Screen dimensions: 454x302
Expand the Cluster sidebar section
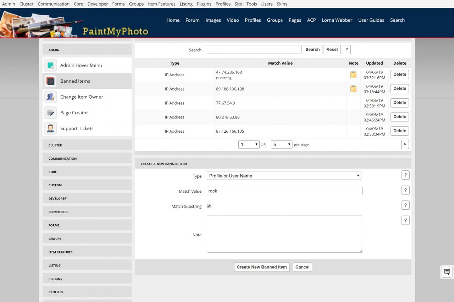coord(87,145)
